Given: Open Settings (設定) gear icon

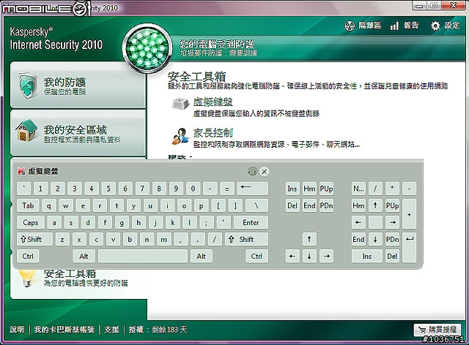Looking at the screenshot, I should (435, 26).
